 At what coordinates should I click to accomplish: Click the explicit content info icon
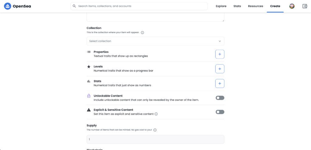[x=156, y=114]
